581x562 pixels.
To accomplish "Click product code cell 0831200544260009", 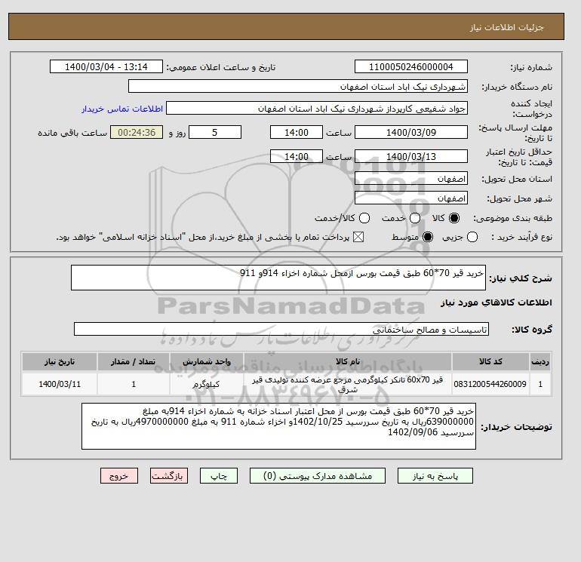I will click(x=490, y=384).
